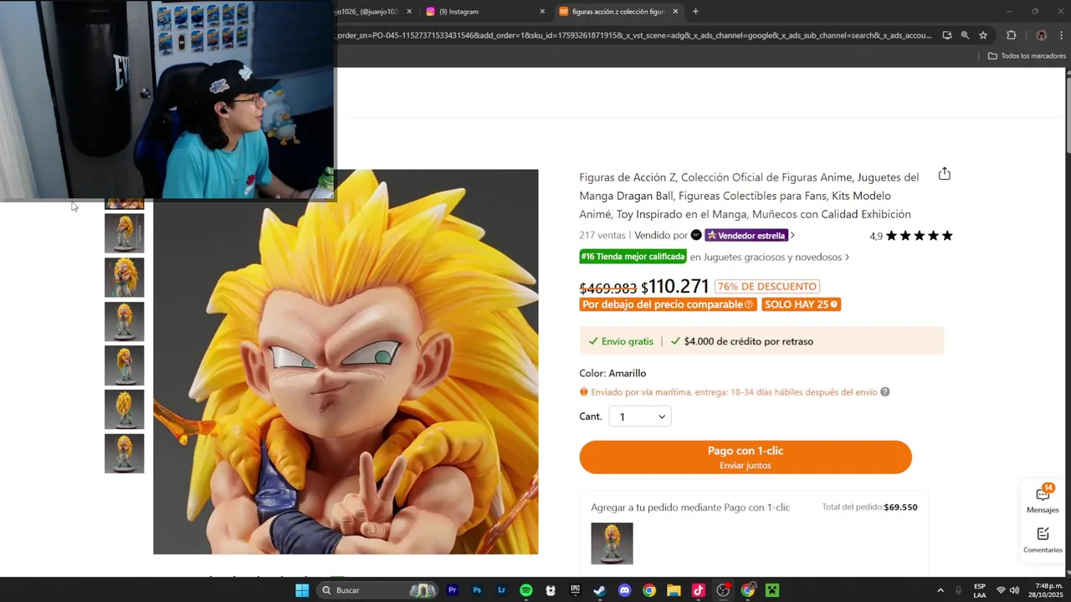Click the Wi-Fi network tray icon
This screenshot has width=1071, height=602.
click(x=1000, y=590)
